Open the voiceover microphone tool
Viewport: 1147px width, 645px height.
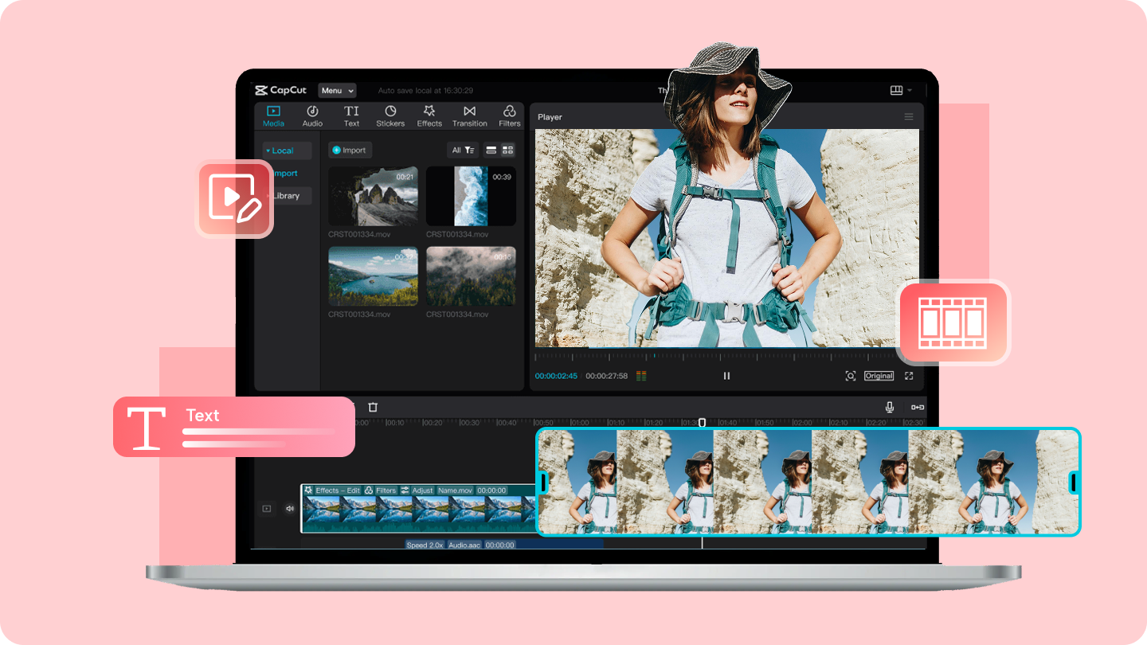pos(889,407)
